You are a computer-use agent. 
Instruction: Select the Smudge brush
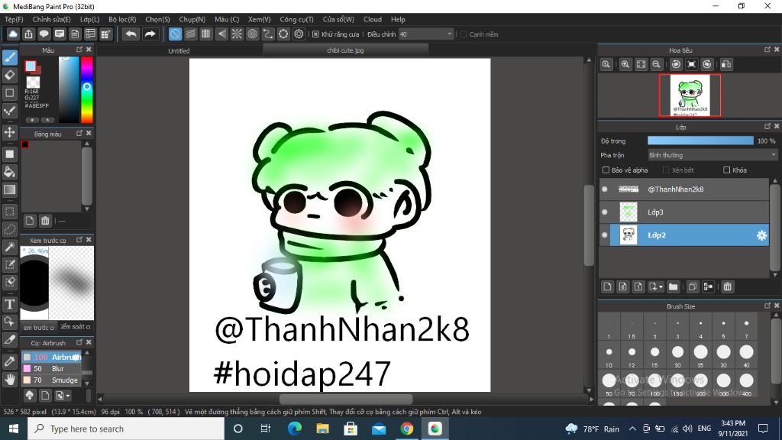51,380
